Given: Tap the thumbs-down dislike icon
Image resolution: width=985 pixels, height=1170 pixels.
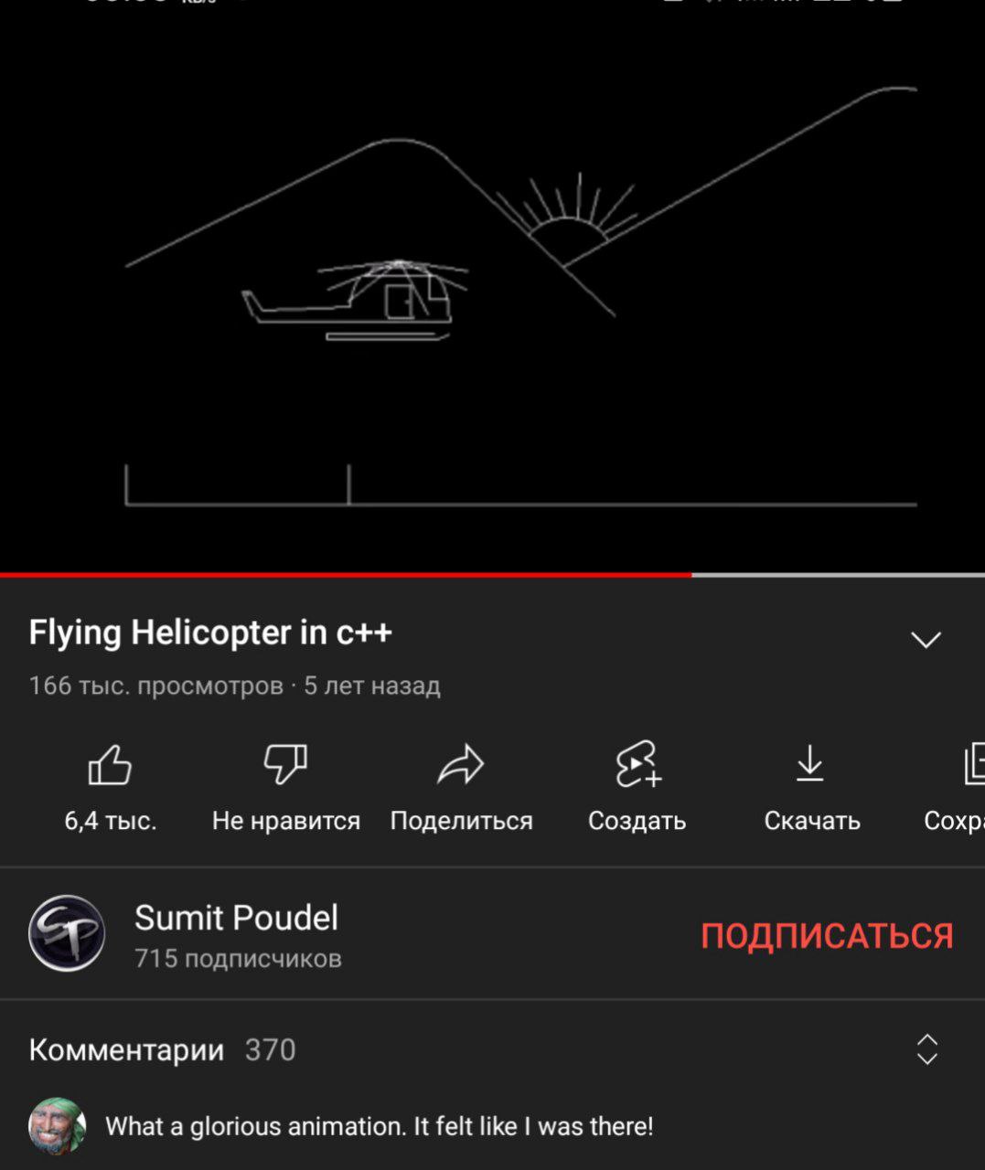Looking at the screenshot, I should (285, 764).
